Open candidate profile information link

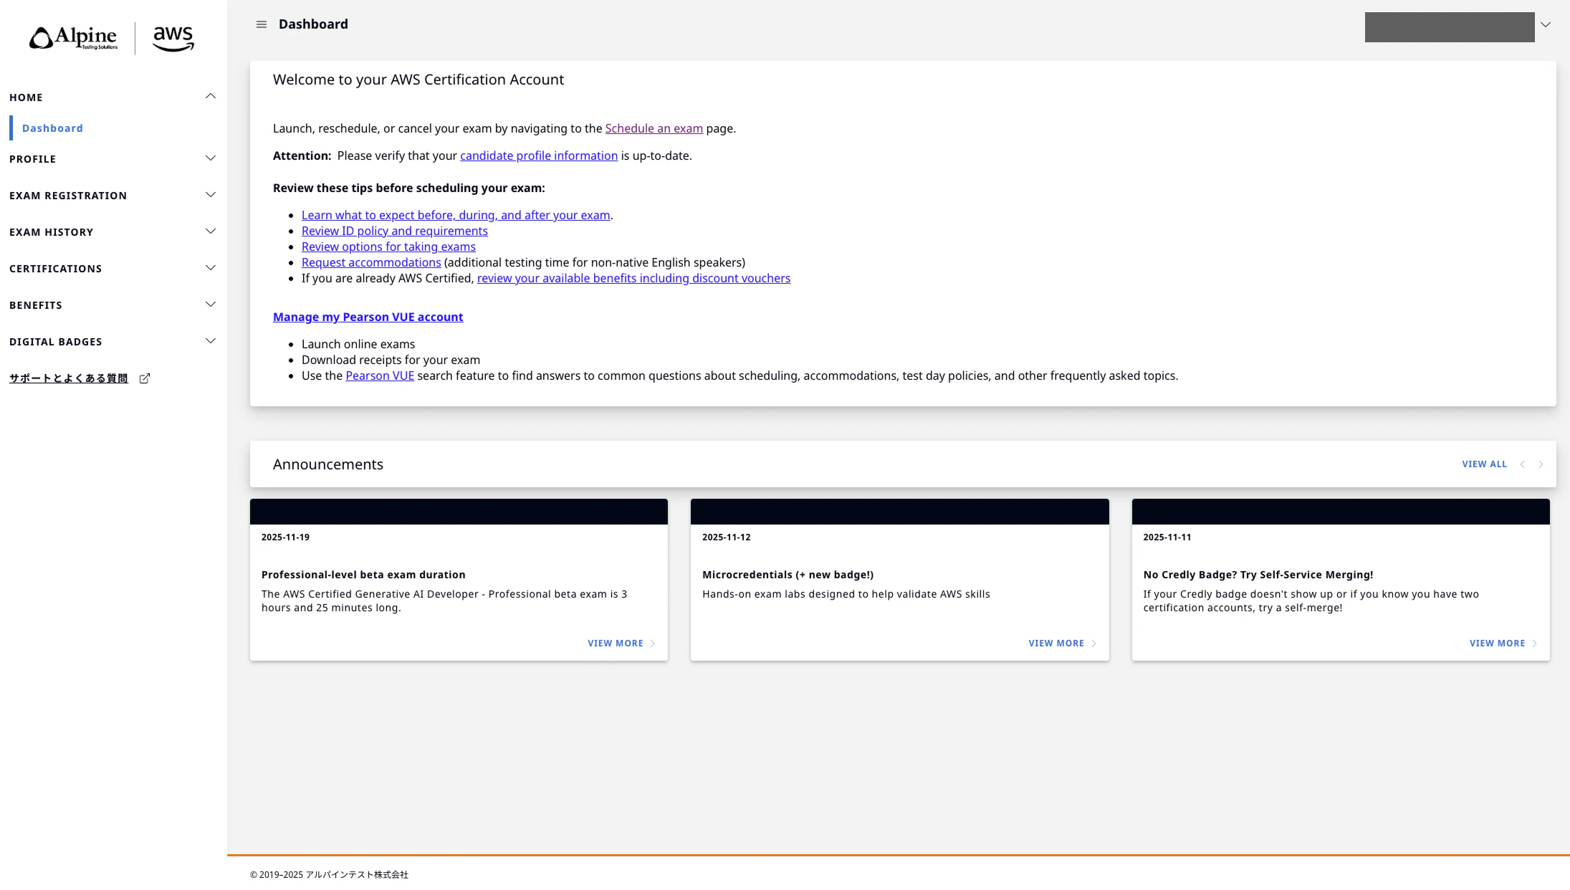tap(539, 155)
